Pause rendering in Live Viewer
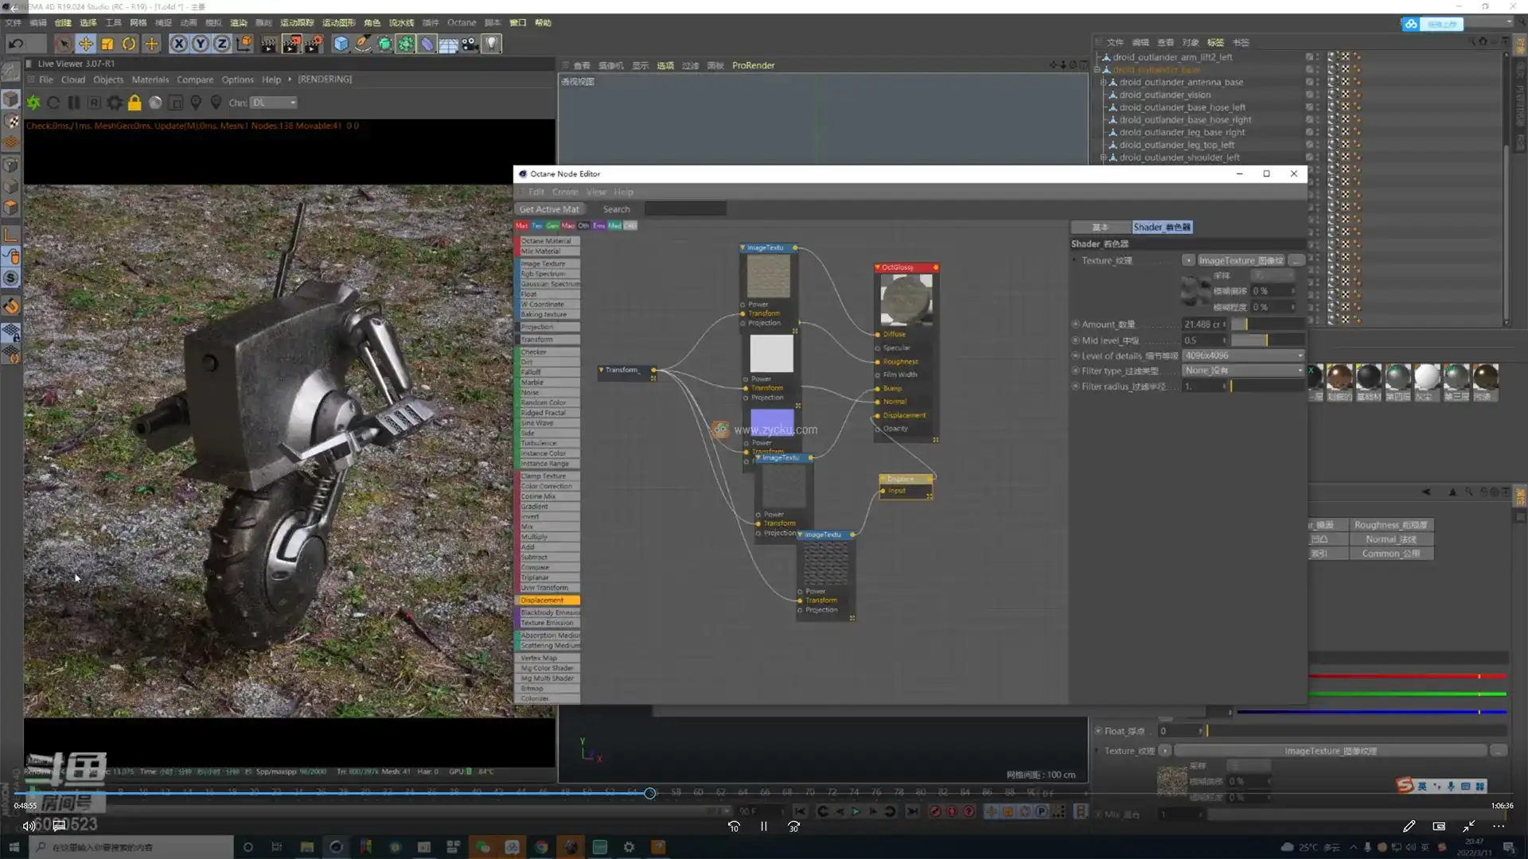Image resolution: width=1528 pixels, height=859 pixels. pyautogui.click(x=74, y=103)
